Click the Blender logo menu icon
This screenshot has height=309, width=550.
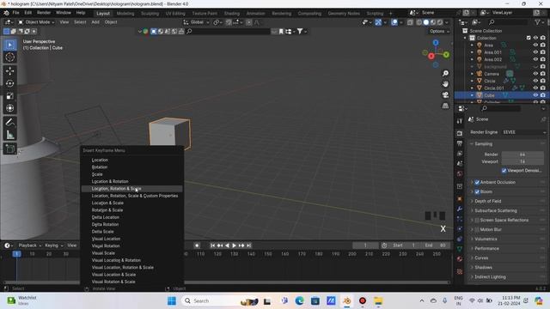coord(6,13)
